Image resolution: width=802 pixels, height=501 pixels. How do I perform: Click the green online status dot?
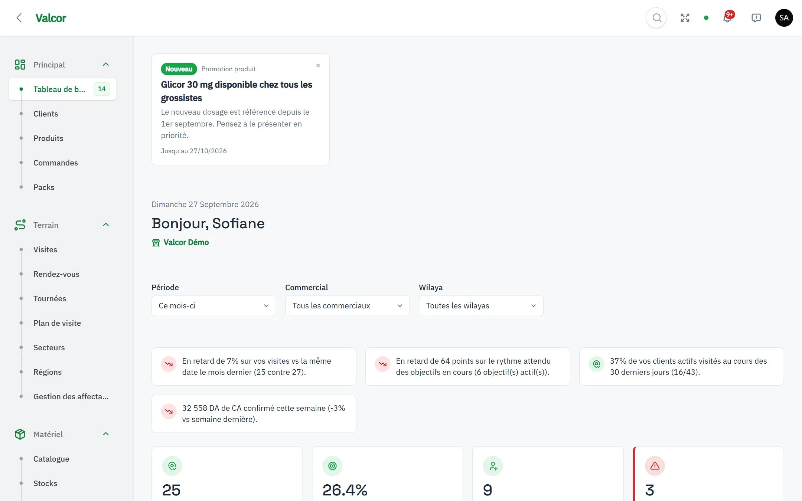[706, 18]
